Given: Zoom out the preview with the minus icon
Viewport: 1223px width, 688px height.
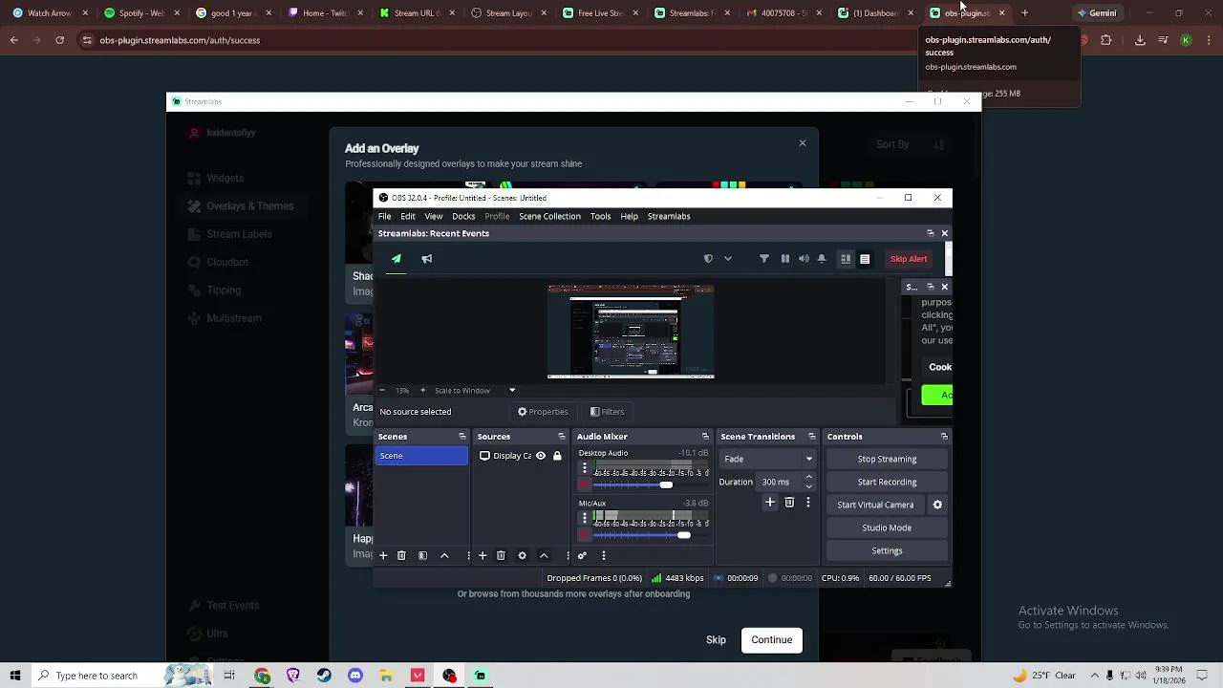Looking at the screenshot, I should click(x=382, y=390).
